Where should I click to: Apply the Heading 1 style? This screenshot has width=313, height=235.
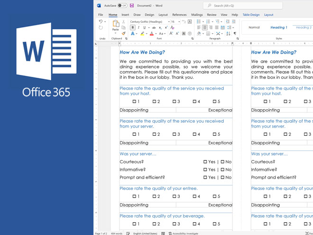(278, 28)
